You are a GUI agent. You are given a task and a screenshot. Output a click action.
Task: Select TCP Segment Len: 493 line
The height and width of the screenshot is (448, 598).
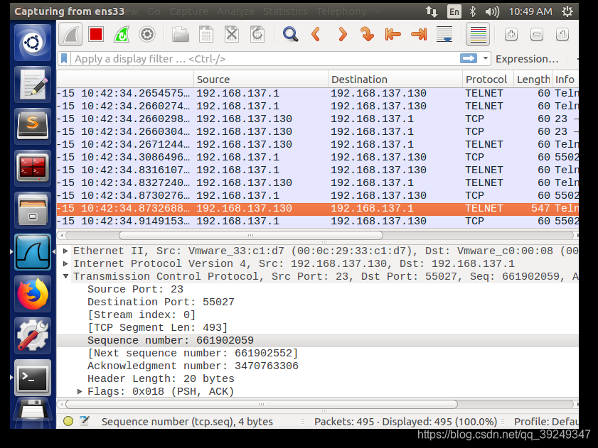pos(158,327)
